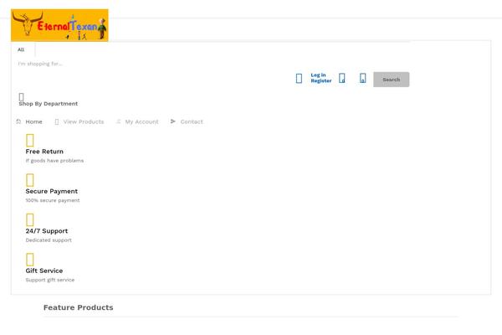Open the All categories dropdown
Image resolution: width=502 pixels, height=335 pixels.
[x=21, y=49]
